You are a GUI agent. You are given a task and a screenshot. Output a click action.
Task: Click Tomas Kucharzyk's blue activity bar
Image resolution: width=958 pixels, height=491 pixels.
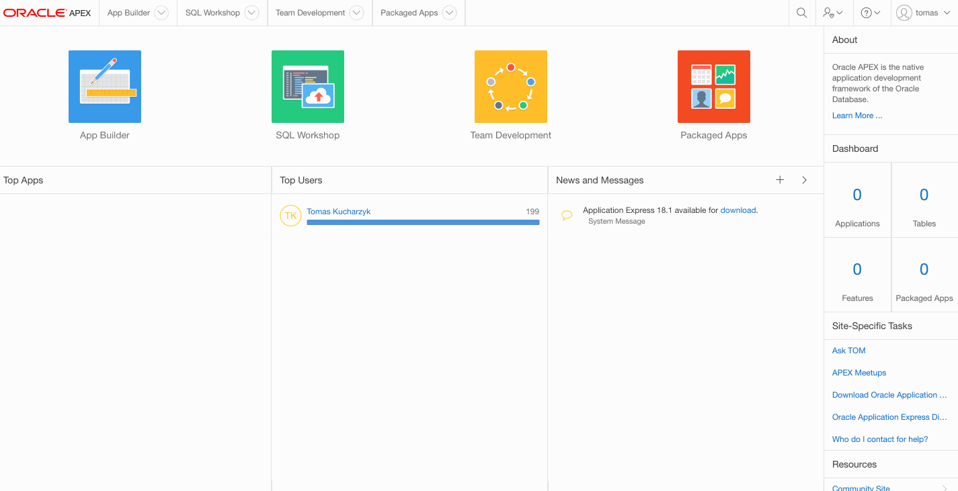[x=423, y=222]
